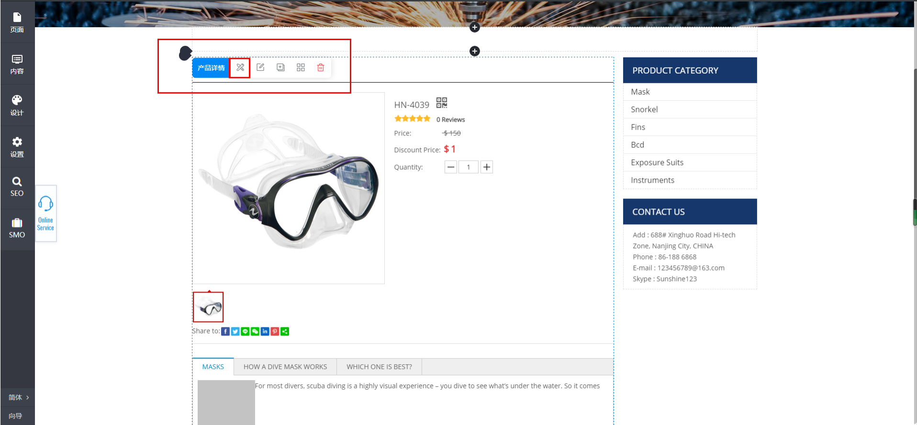Decrease quantity with the minus button
This screenshot has width=917, height=425.
point(450,167)
